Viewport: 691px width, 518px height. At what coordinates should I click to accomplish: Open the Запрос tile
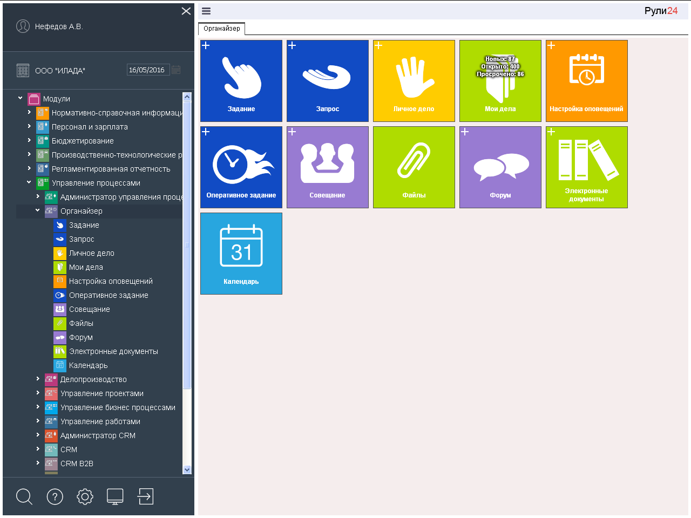(328, 81)
